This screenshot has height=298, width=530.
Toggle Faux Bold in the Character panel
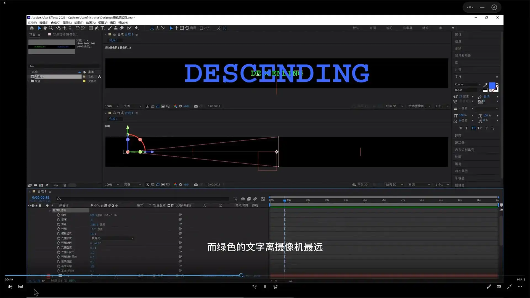tap(460, 128)
